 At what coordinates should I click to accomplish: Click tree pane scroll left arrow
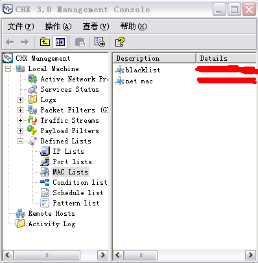coord(8,255)
